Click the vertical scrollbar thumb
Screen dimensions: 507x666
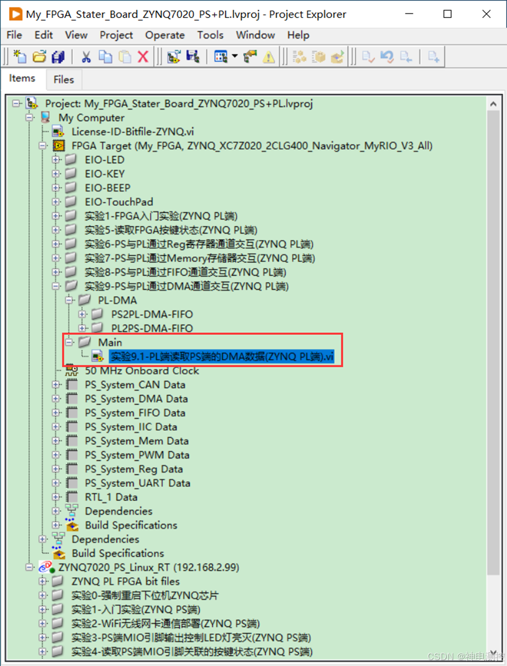point(493,343)
